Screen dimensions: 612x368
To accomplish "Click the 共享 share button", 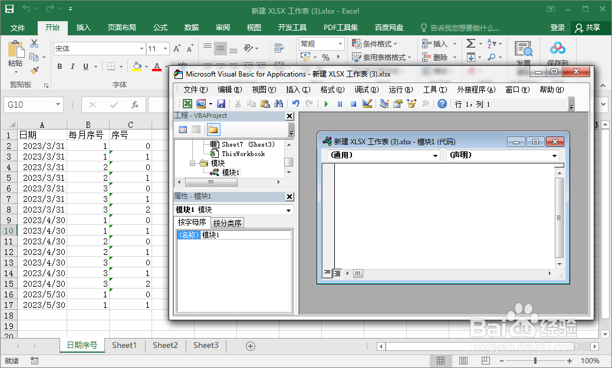I will (588, 28).
